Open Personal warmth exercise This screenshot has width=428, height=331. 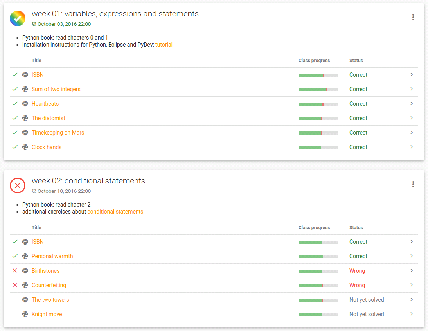click(52, 256)
